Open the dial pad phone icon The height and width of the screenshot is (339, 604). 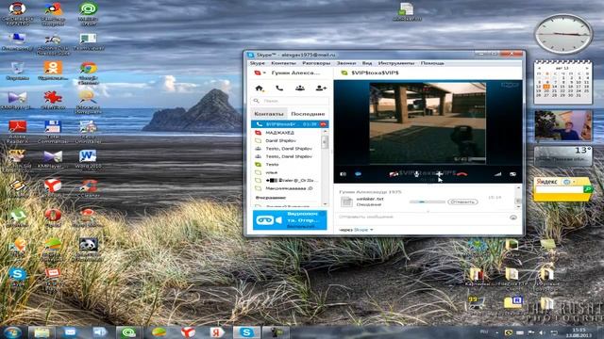click(279, 89)
